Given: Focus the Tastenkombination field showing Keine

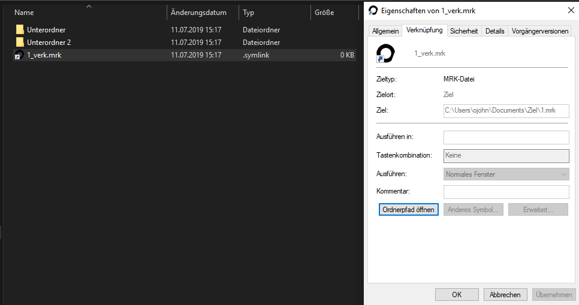Looking at the screenshot, I should pos(506,156).
